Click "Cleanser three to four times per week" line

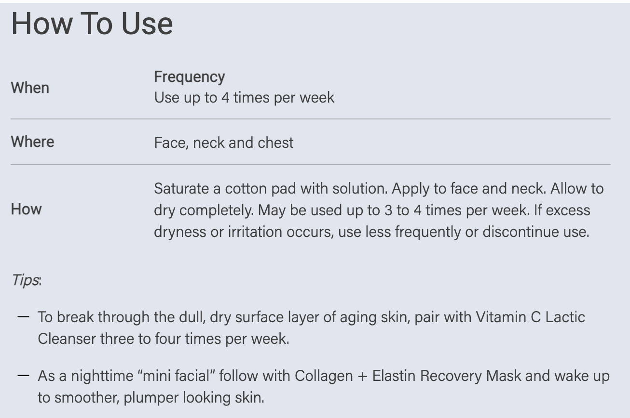163,339
